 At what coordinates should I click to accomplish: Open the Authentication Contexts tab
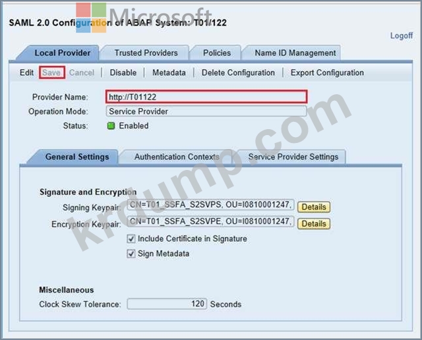177,157
